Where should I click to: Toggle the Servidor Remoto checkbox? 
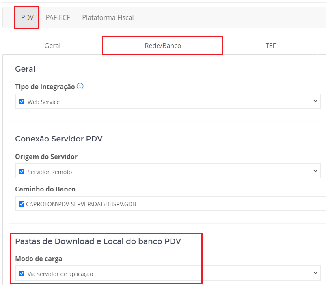pyautogui.click(x=22, y=171)
